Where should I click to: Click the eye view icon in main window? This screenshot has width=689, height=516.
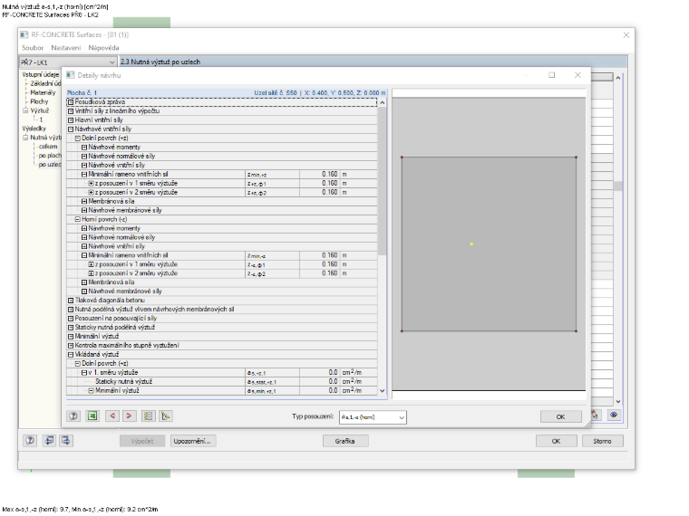pos(614,416)
